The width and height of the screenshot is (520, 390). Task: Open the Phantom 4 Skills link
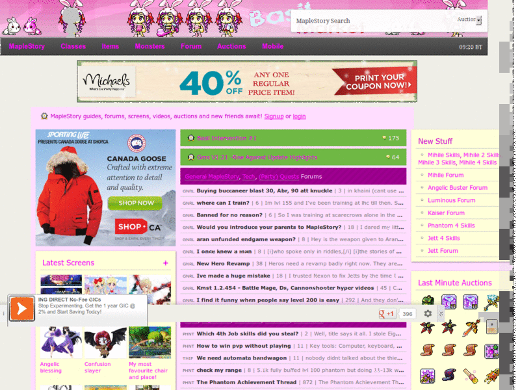(x=451, y=226)
